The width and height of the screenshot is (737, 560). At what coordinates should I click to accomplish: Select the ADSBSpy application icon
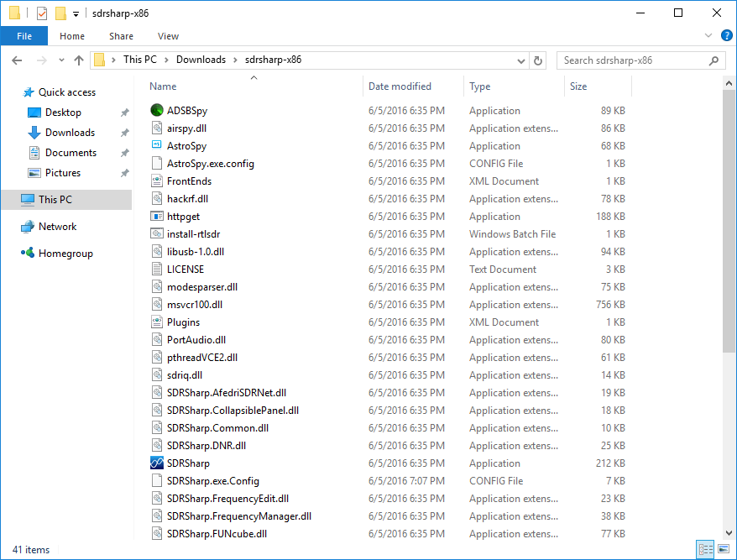[x=156, y=110]
